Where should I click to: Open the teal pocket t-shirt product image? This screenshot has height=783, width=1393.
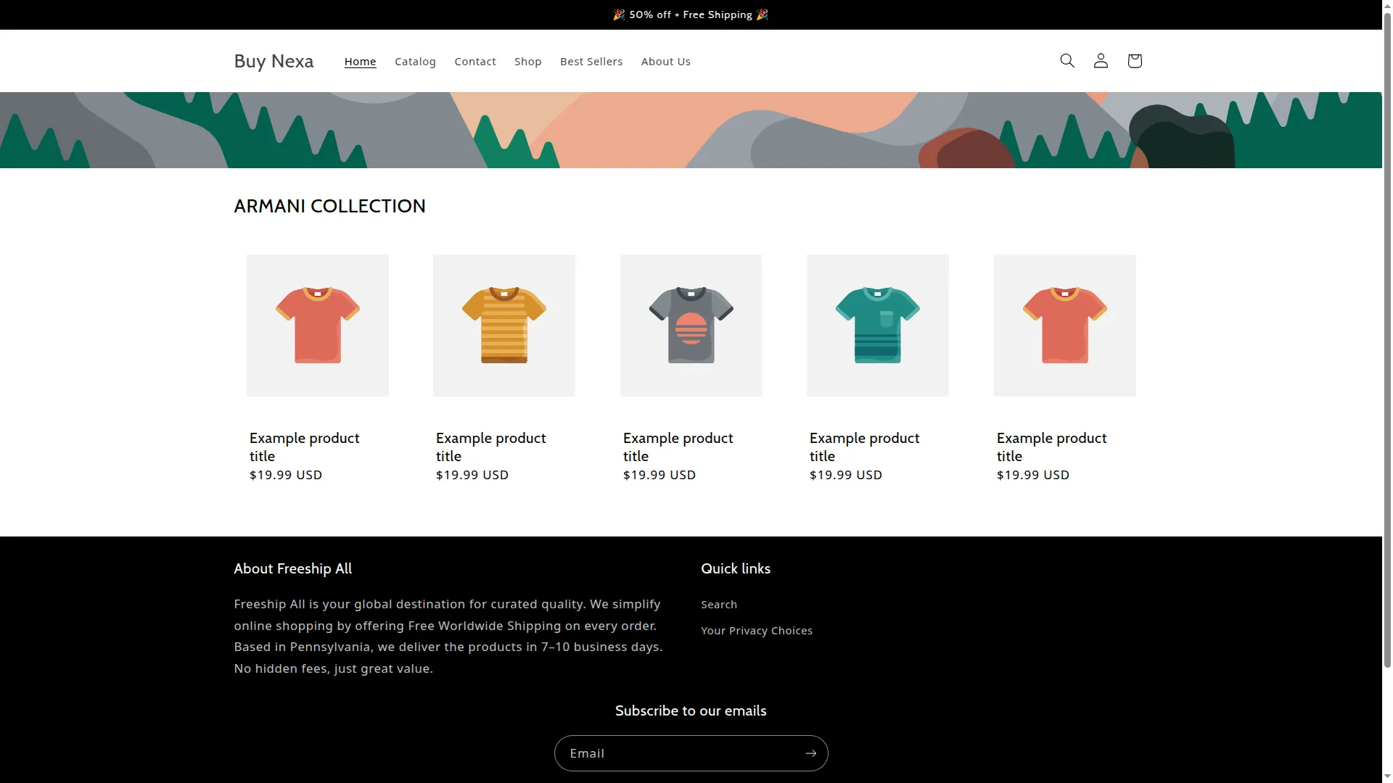click(x=878, y=326)
